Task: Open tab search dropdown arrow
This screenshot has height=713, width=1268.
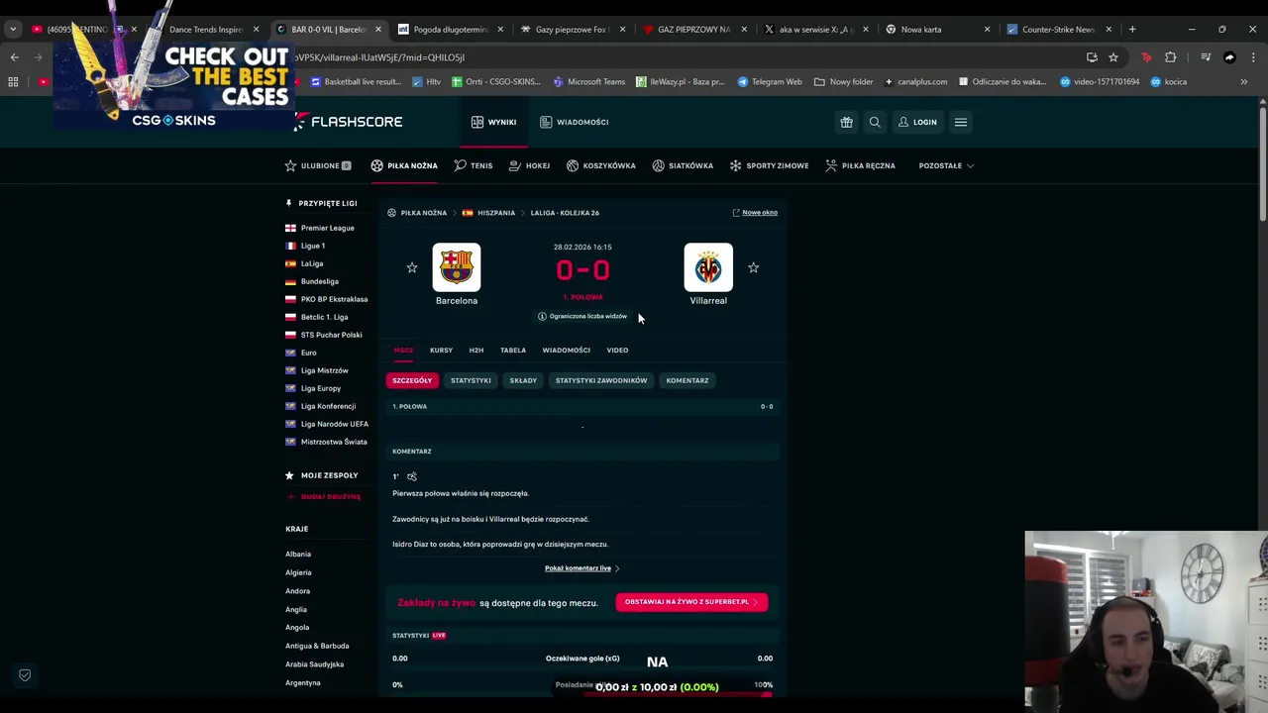Action: click(x=13, y=29)
